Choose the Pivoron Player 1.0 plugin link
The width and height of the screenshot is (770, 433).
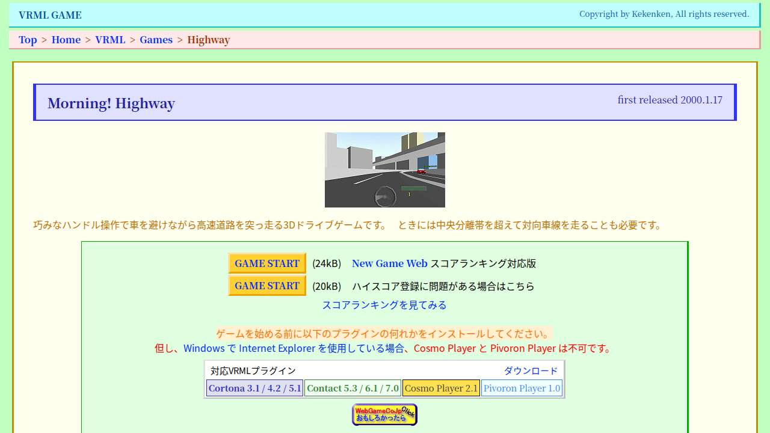(x=522, y=388)
